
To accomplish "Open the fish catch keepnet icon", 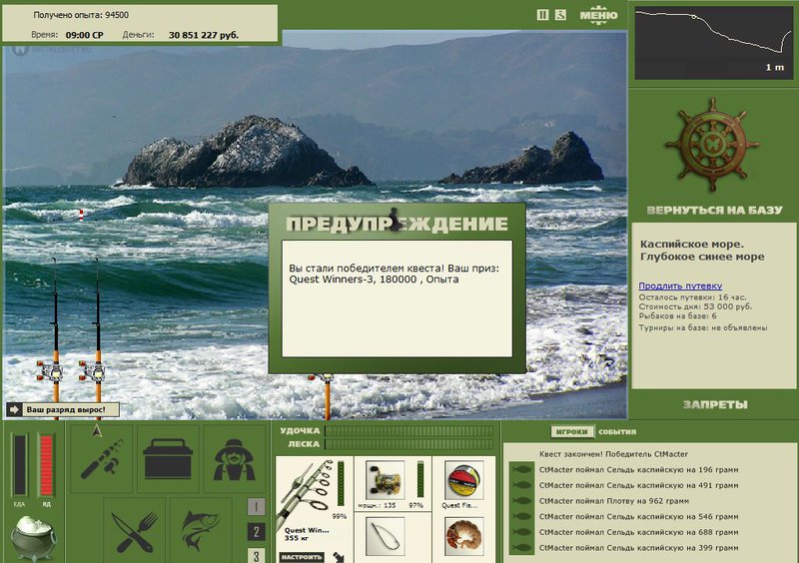I will [201, 531].
